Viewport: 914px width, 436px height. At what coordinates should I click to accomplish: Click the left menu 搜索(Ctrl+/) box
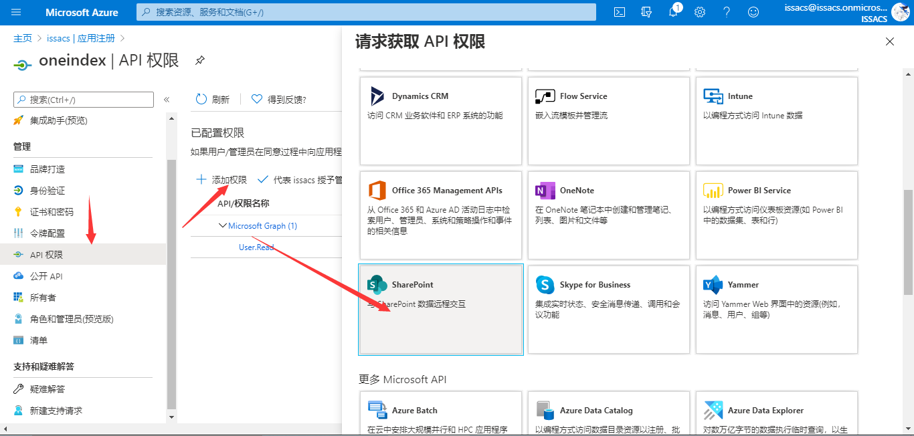[x=84, y=100]
